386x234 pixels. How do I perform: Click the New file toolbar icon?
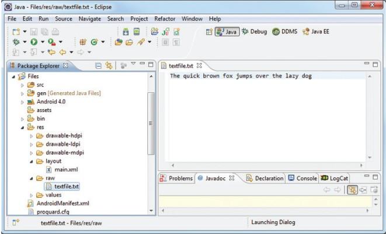pos(16,32)
